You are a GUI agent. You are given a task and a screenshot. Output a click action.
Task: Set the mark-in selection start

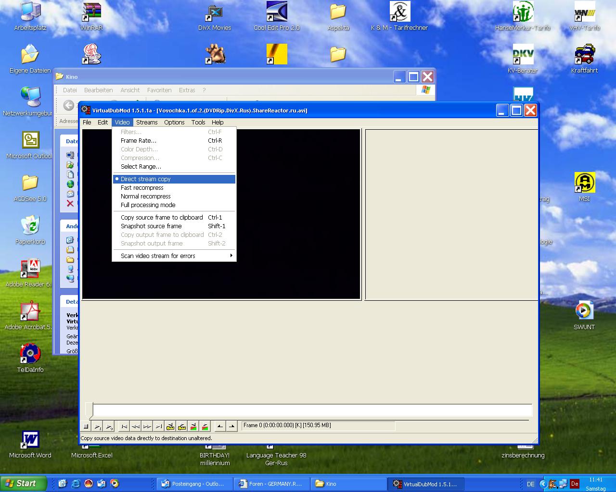click(x=220, y=426)
